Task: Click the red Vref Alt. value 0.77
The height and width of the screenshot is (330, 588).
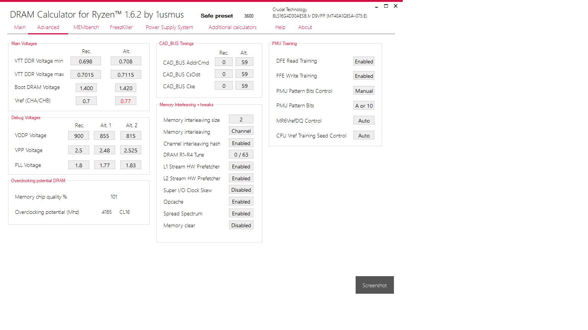Action: 126,101
